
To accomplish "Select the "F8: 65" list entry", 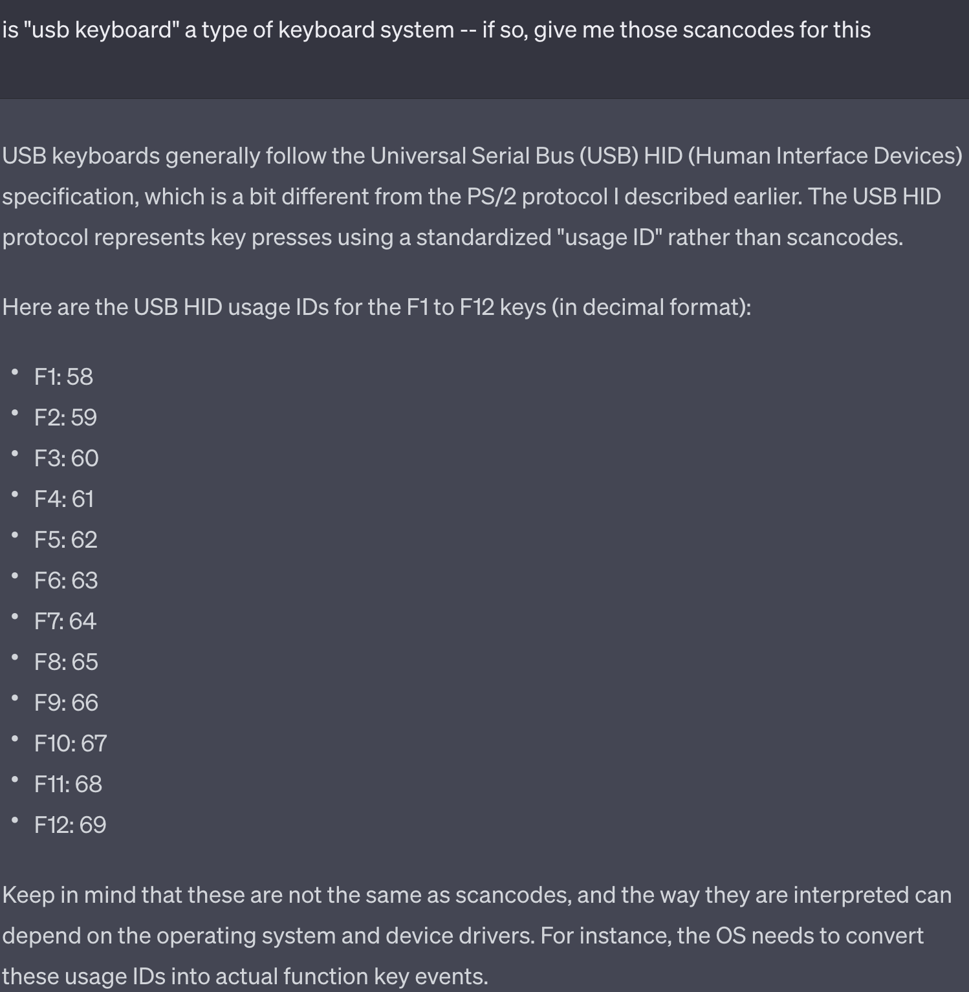I will click(66, 662).
